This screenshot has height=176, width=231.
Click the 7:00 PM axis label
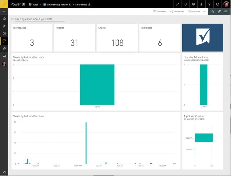coord(141,166)
